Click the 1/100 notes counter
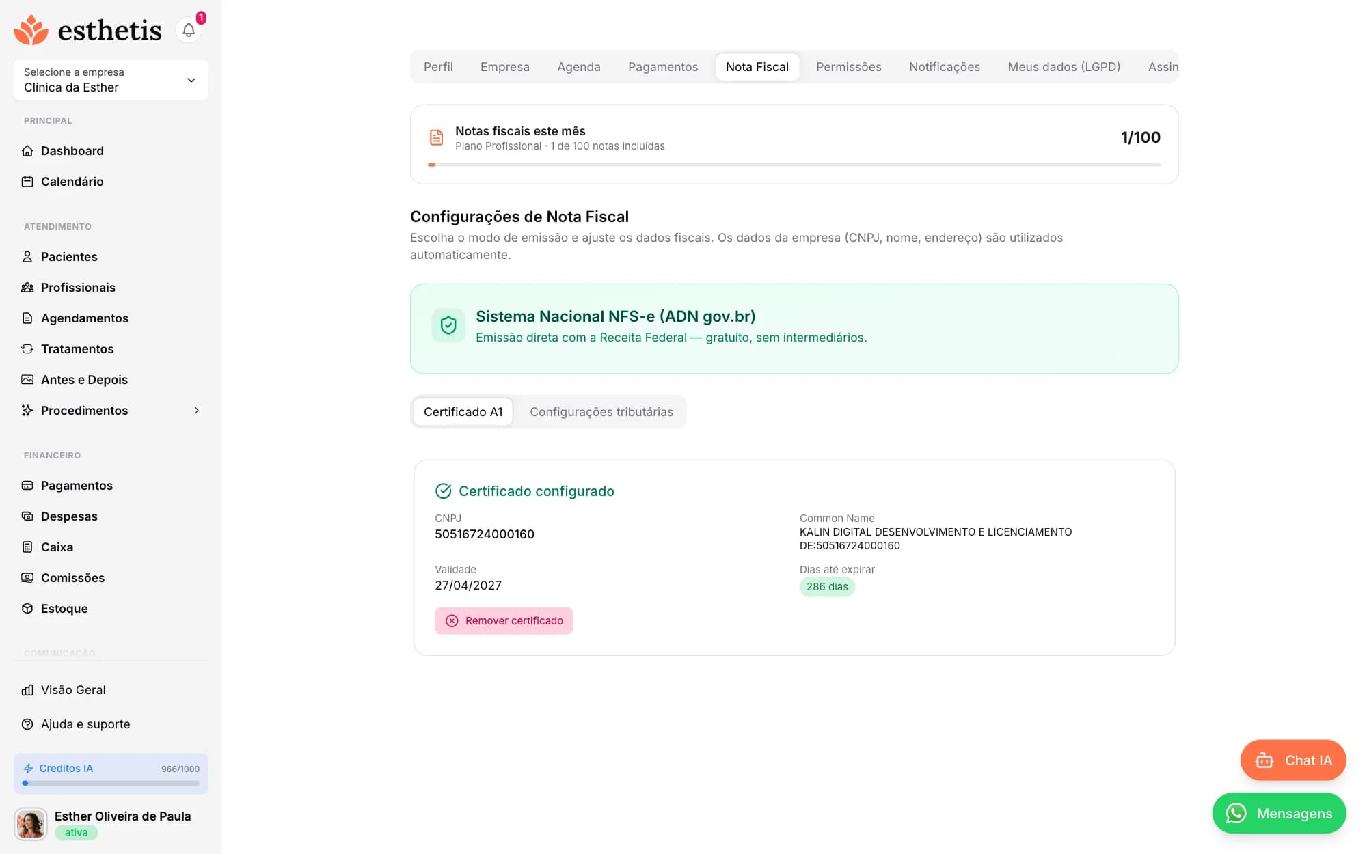 pyautogui.click(x=1141, y=137)
